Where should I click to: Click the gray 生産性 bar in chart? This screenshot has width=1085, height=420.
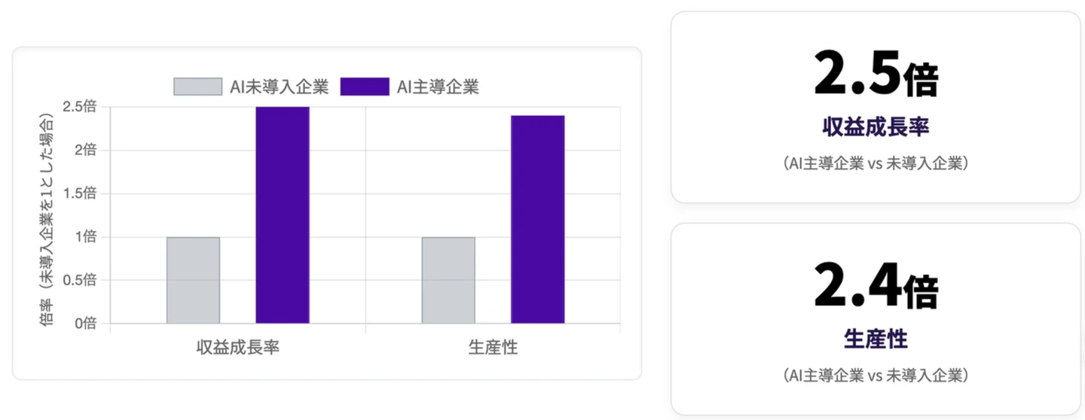pyautogui.click(x=448, y=280)
